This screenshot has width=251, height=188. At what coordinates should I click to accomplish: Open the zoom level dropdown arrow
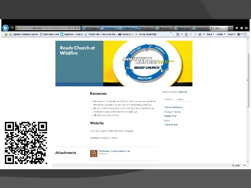click(244, 165)
